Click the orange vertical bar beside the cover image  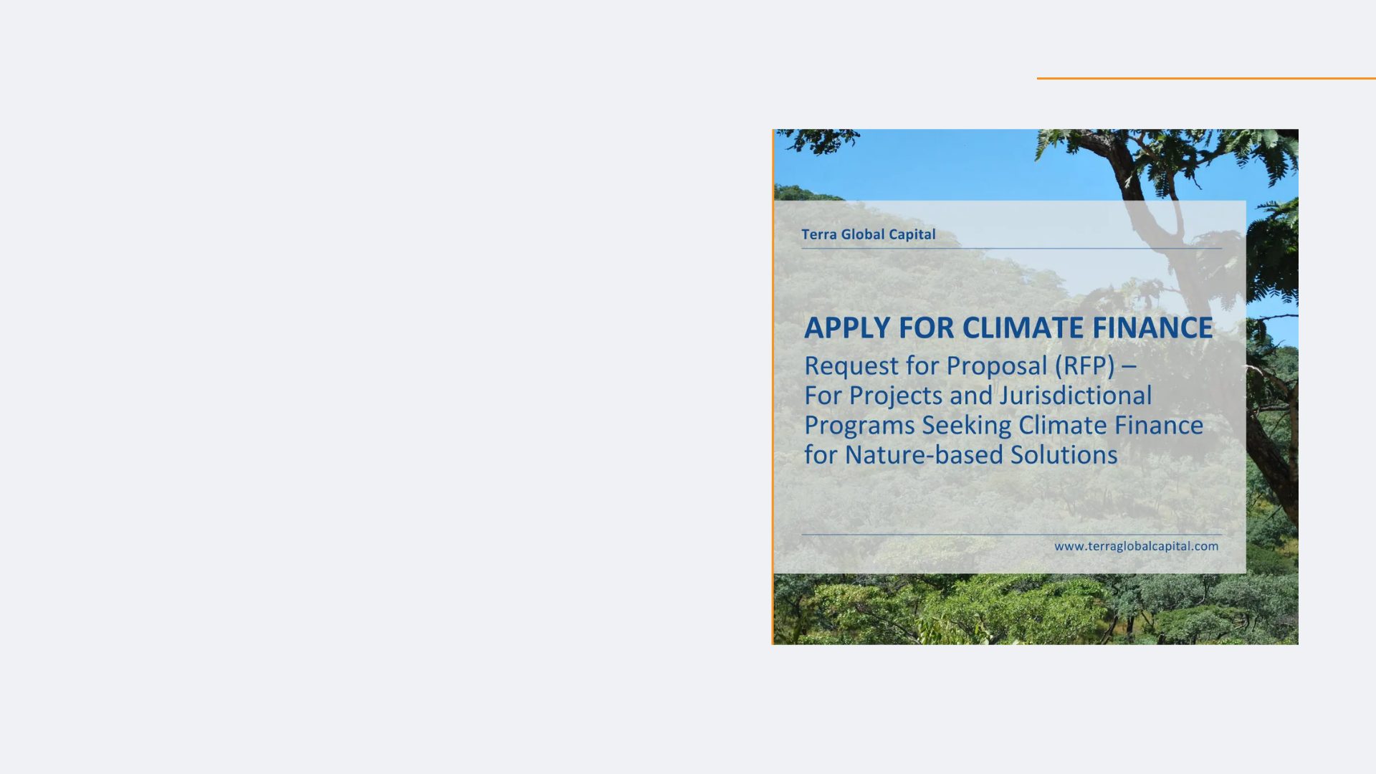[773, 387]
